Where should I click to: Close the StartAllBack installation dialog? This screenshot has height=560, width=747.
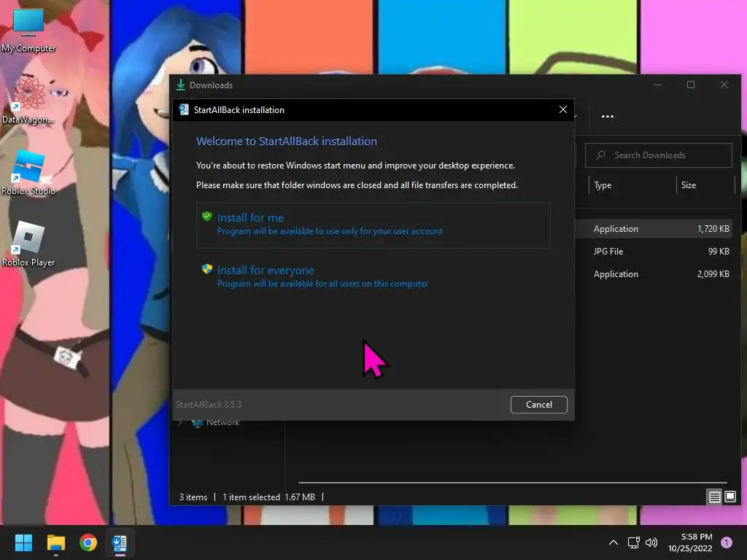tap(562, 109)
